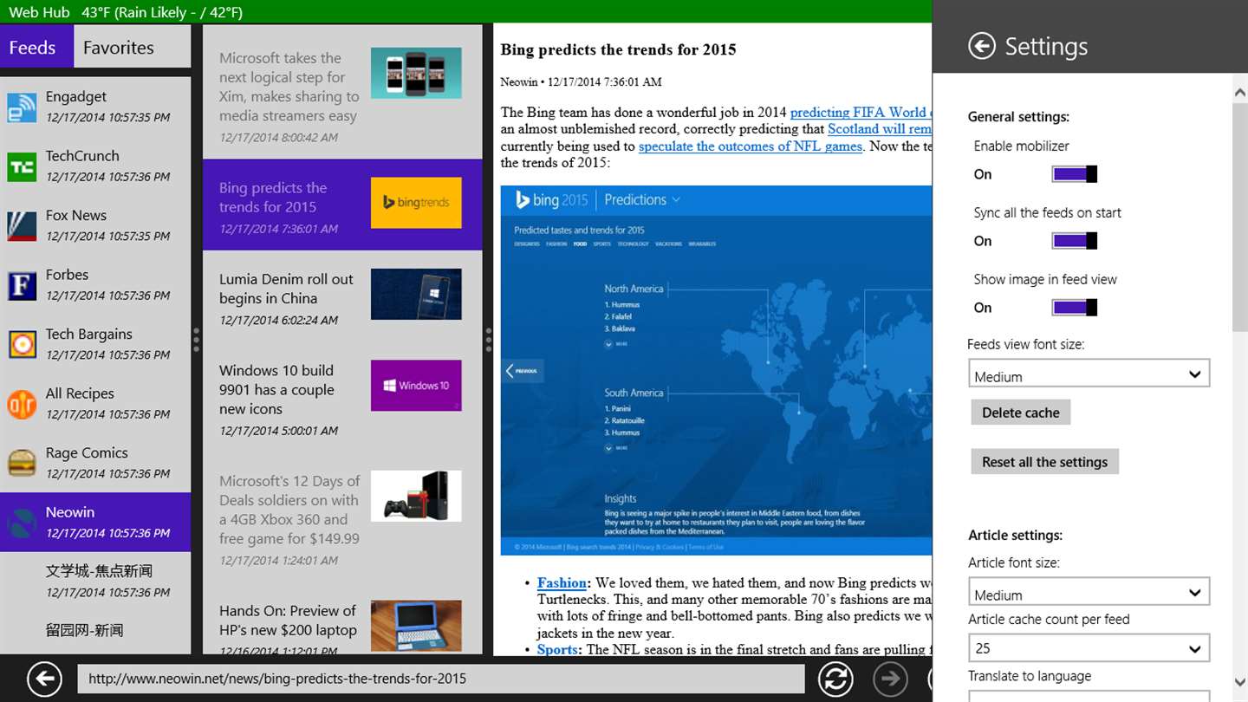
Task: Click the Tech Bargains feed icon
Action: tap(22, 344)
